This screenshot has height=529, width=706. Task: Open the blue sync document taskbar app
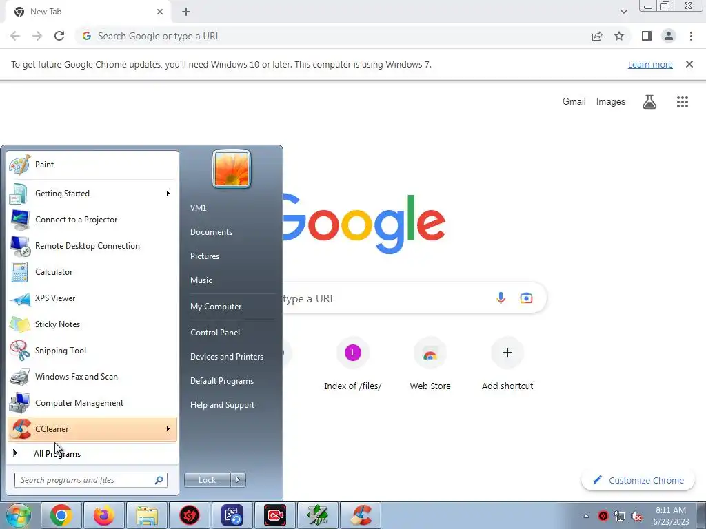(x=232, y=515)
